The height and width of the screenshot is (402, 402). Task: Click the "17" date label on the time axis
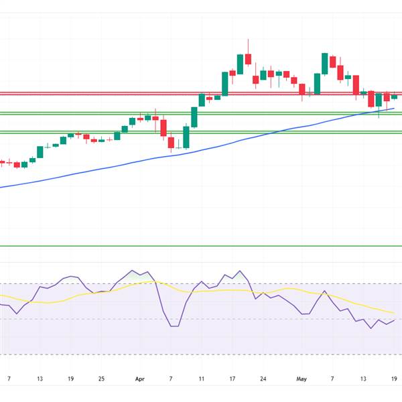(232, 379)
